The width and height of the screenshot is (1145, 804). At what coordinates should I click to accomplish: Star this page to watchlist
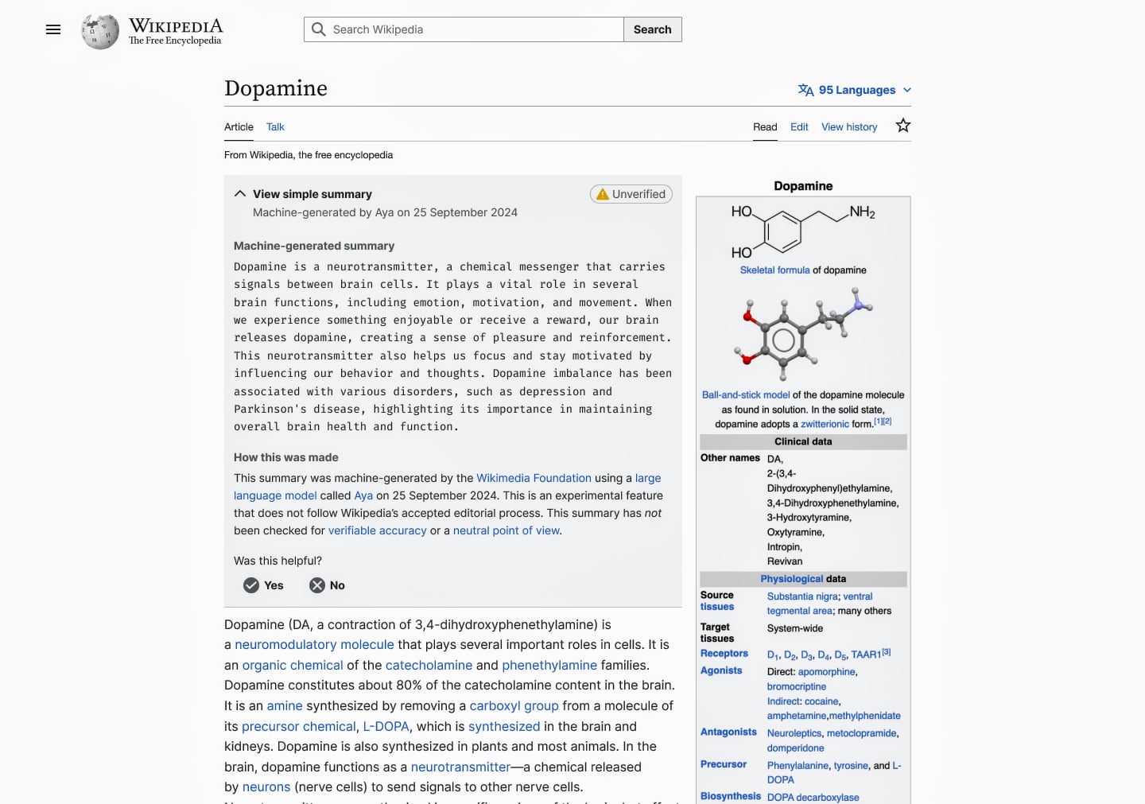903,126
